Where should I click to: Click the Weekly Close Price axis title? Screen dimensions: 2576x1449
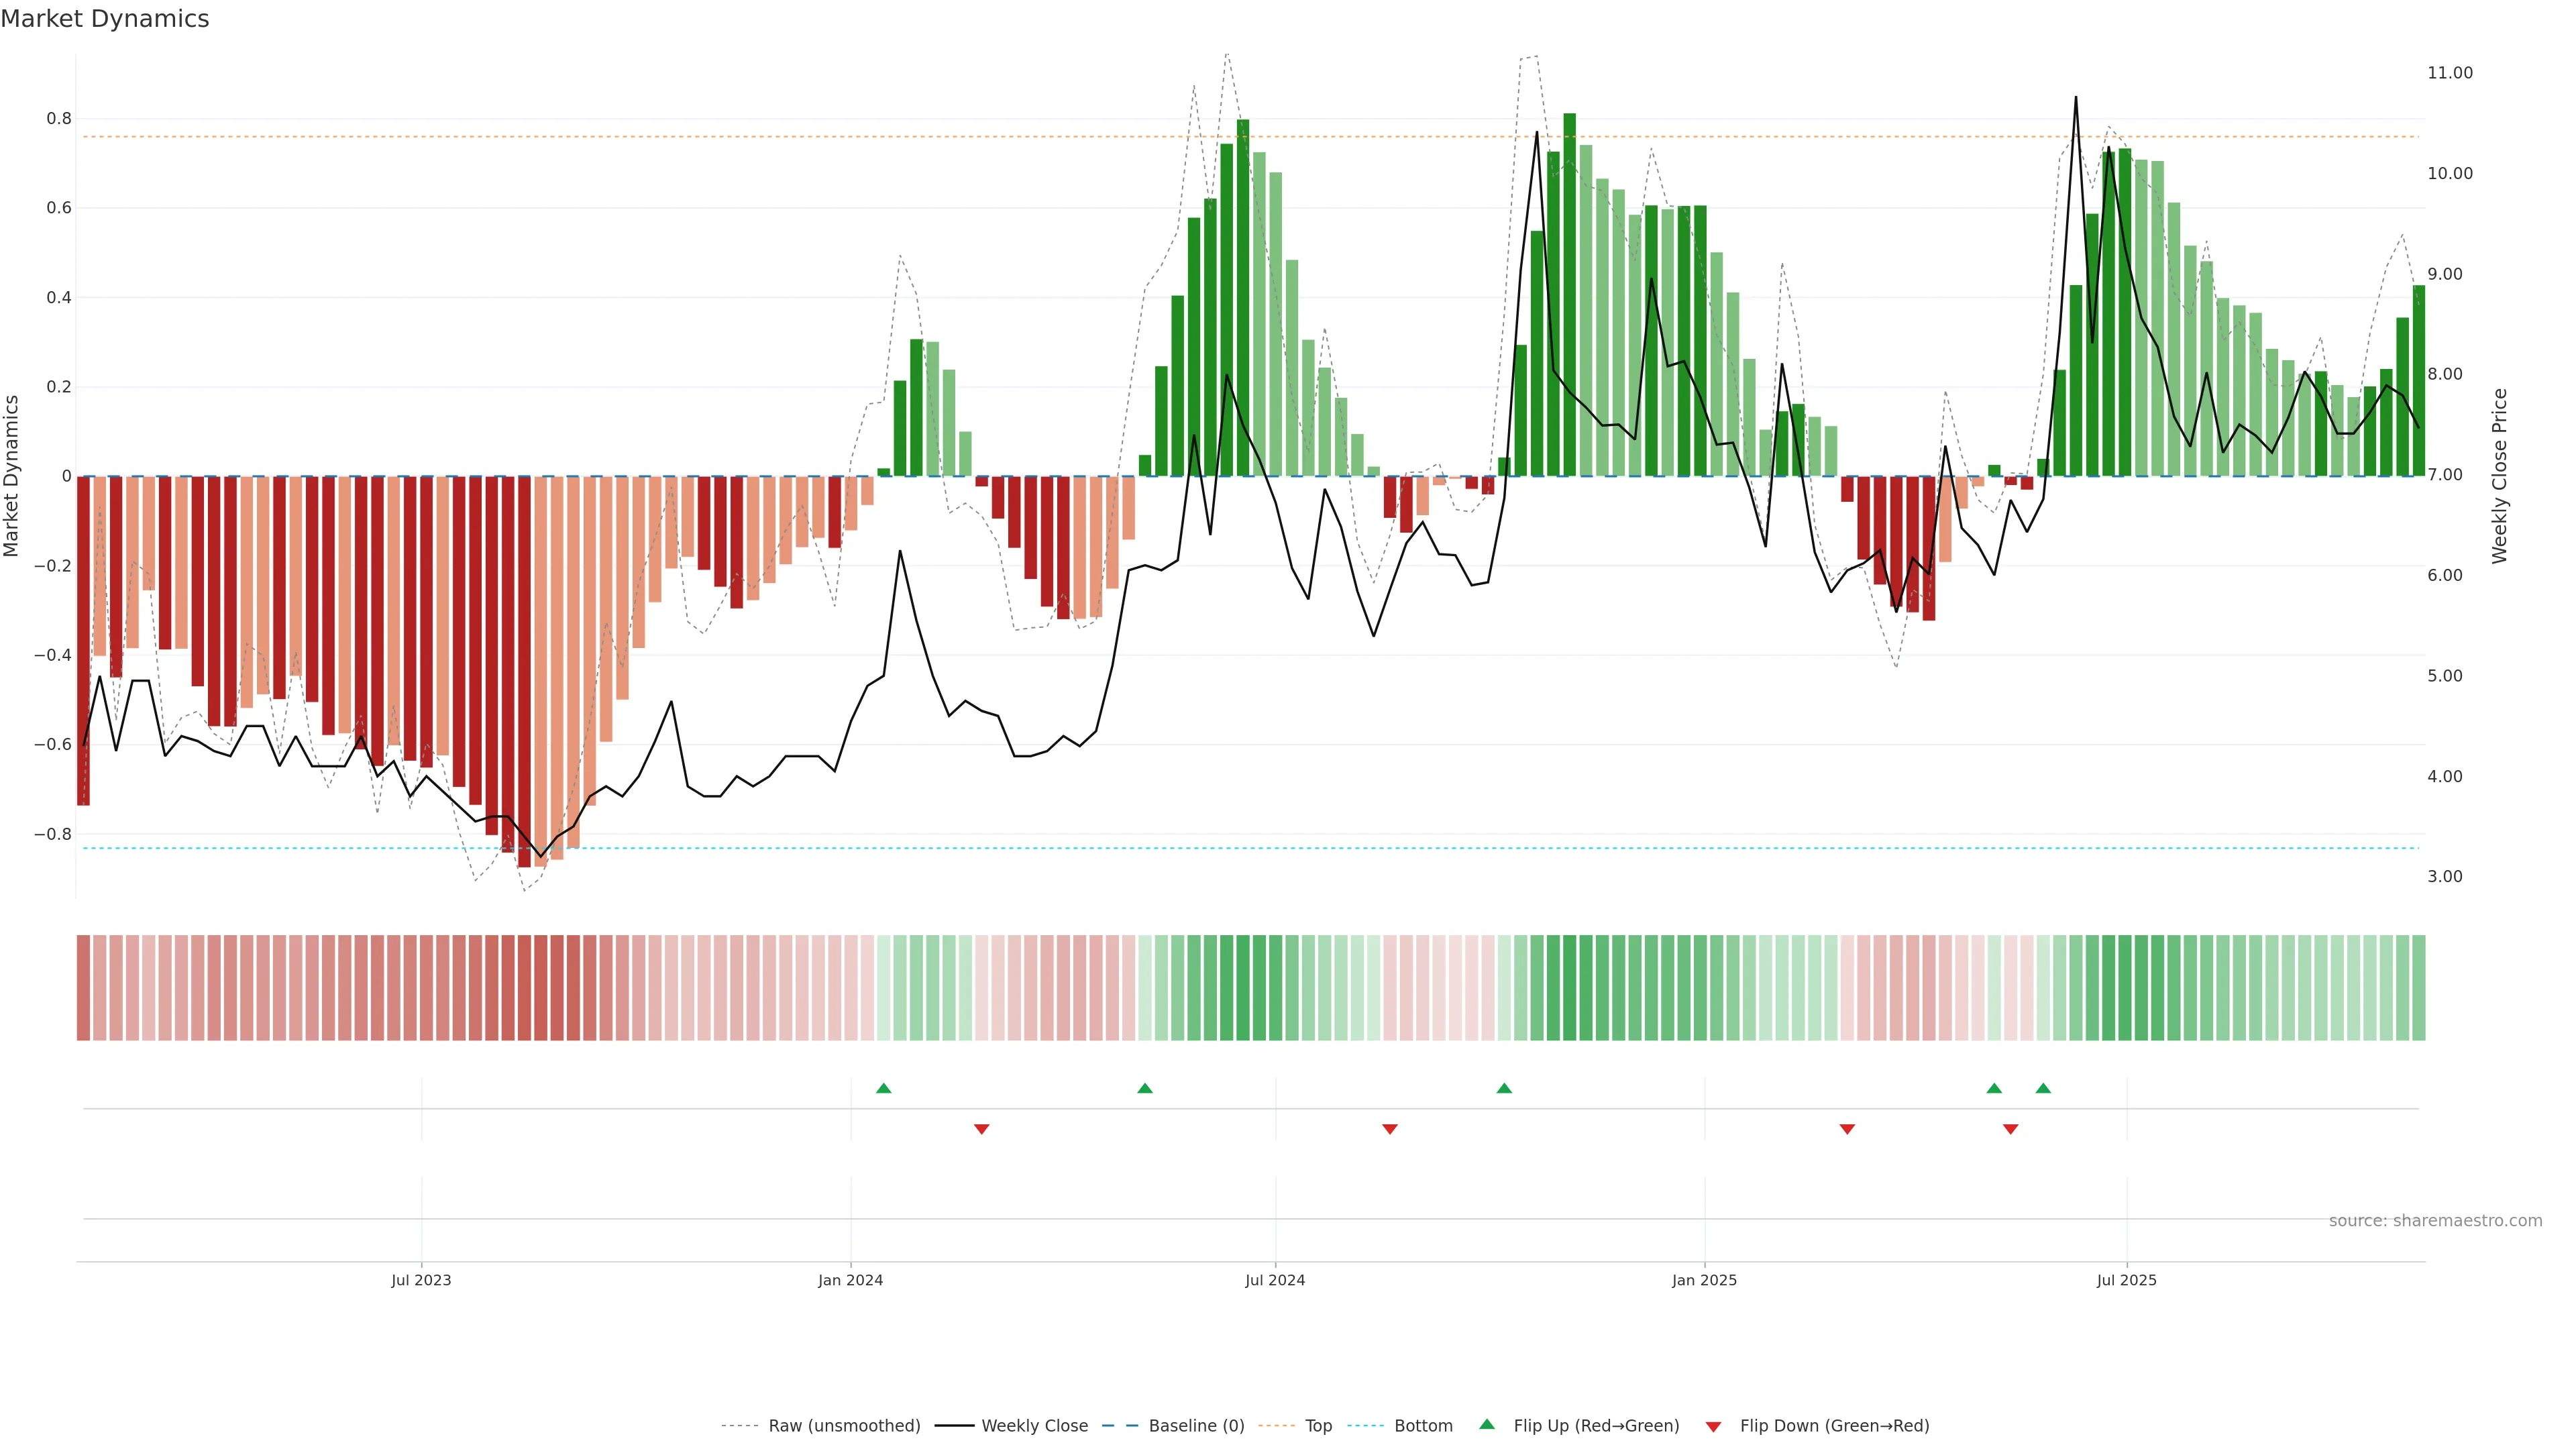2499,476
